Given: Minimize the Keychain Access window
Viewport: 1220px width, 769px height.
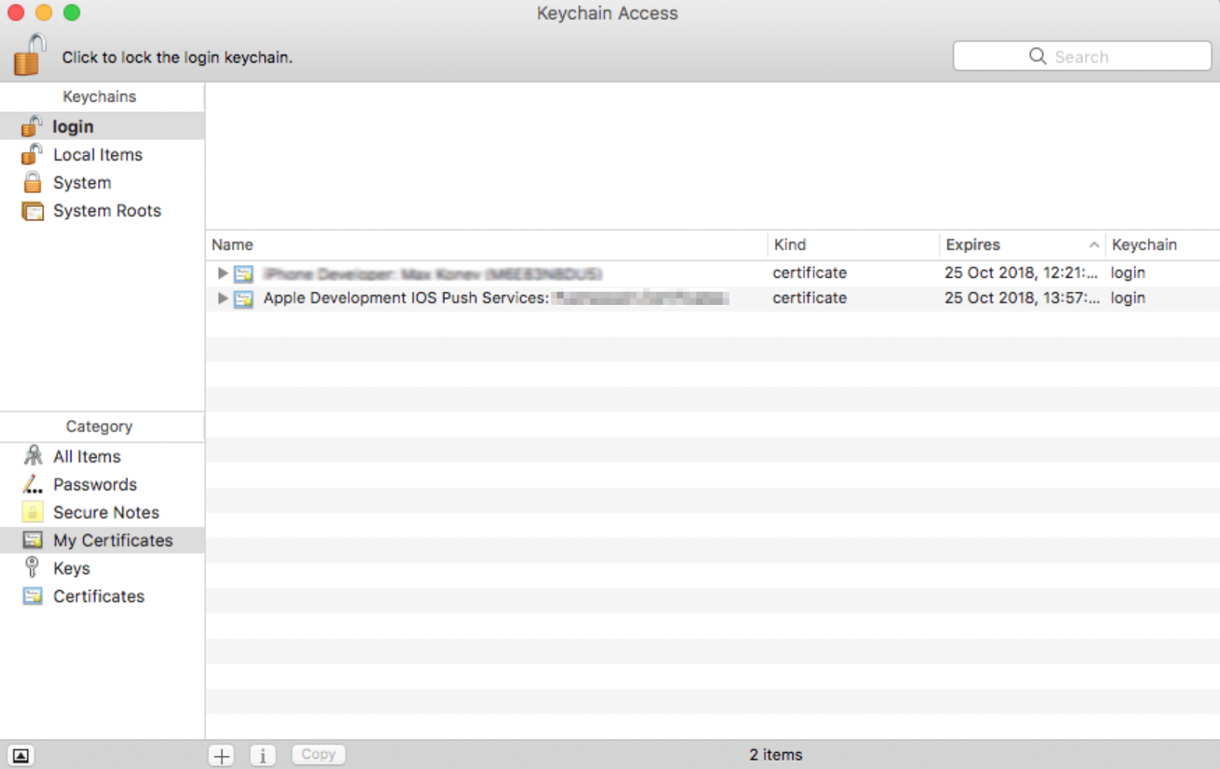Looking at the screenshot, I should [43, 13].
